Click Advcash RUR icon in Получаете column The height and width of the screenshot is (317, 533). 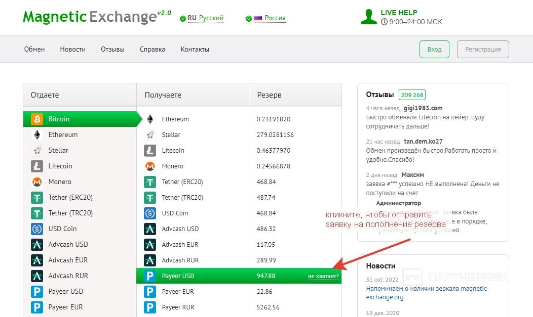pos(150,260)
